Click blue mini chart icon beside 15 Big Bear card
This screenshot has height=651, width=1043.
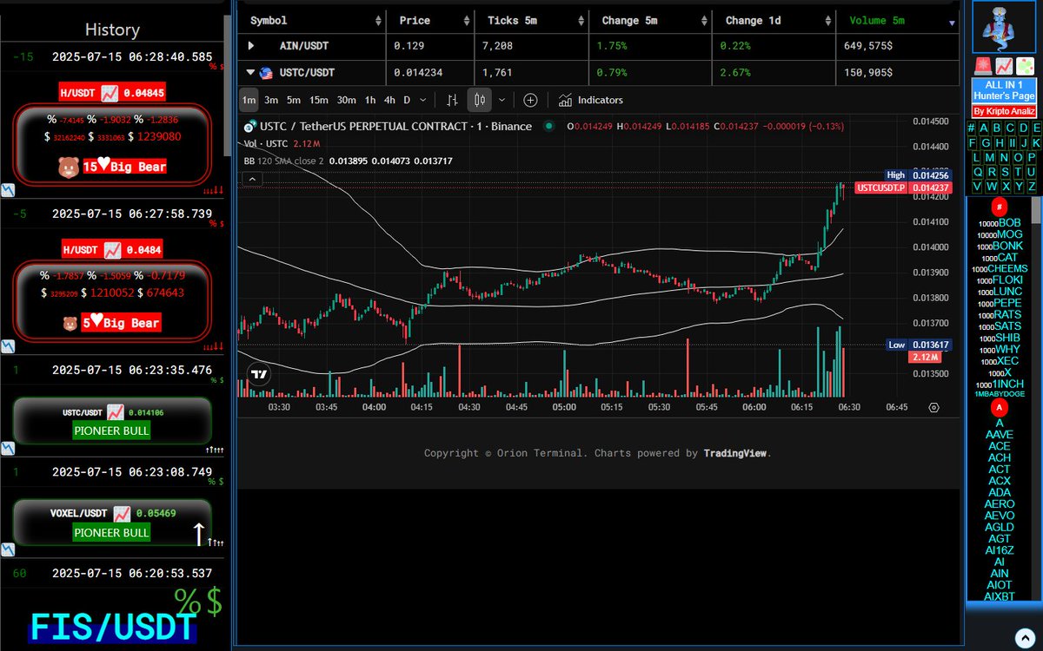click(7, 189)
